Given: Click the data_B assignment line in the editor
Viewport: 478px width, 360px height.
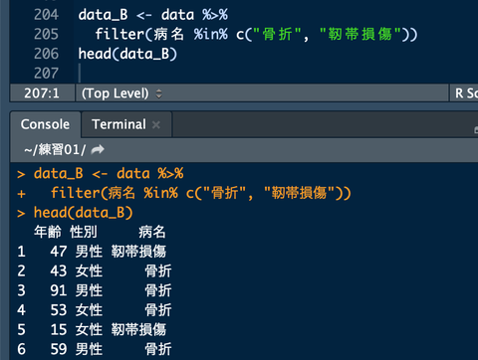Looking at the screenshot, I should [x=153, y=15].
